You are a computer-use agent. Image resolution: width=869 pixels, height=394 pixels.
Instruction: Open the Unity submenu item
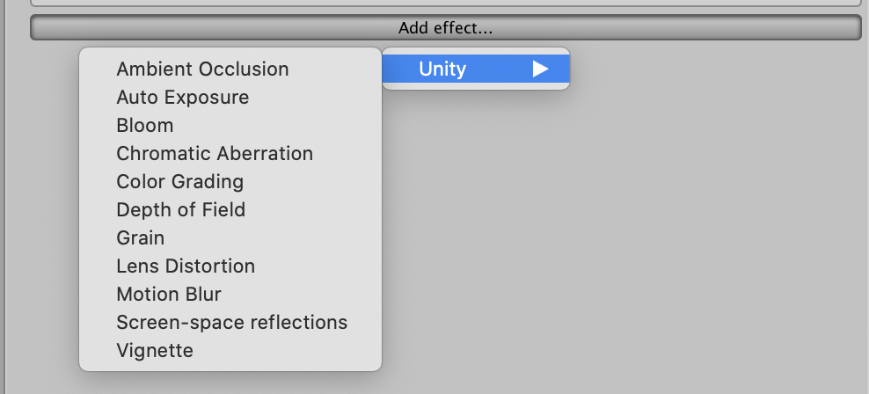click(442, 69)
